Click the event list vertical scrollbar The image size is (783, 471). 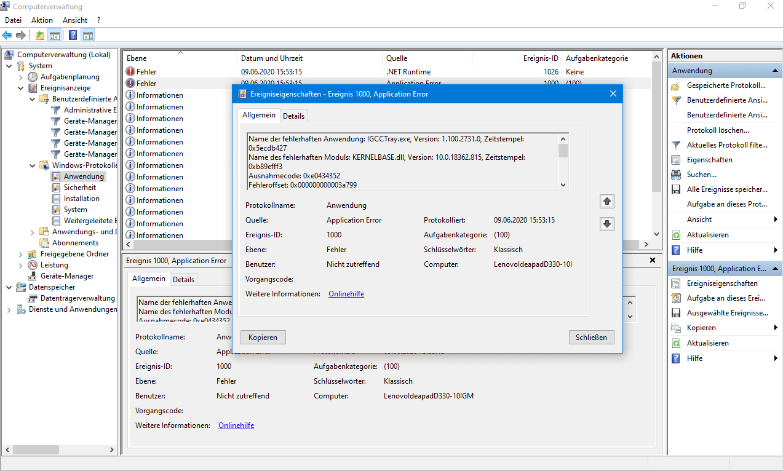click(655, 146)
